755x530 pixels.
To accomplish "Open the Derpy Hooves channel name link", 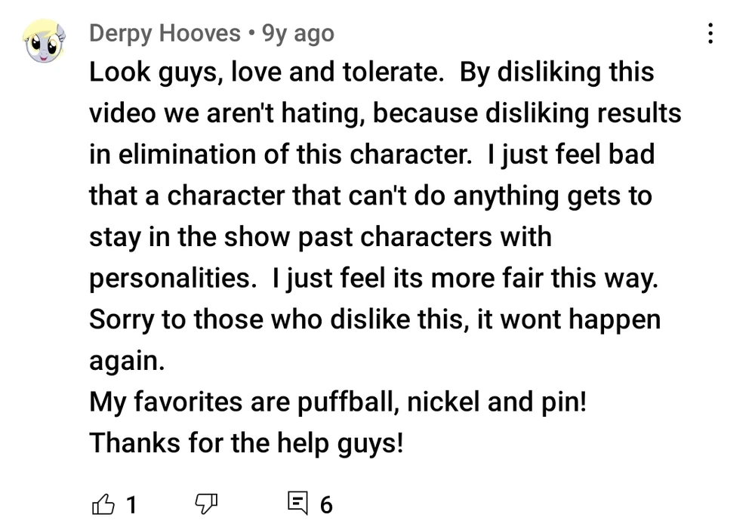I will point(164,33).
